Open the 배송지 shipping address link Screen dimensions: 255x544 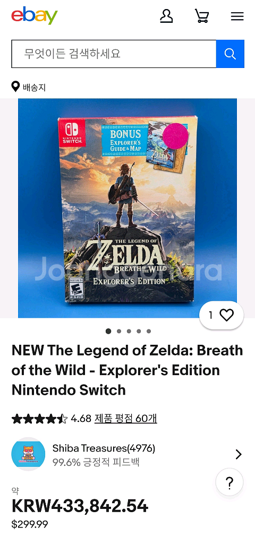click(x=35, y=88)
